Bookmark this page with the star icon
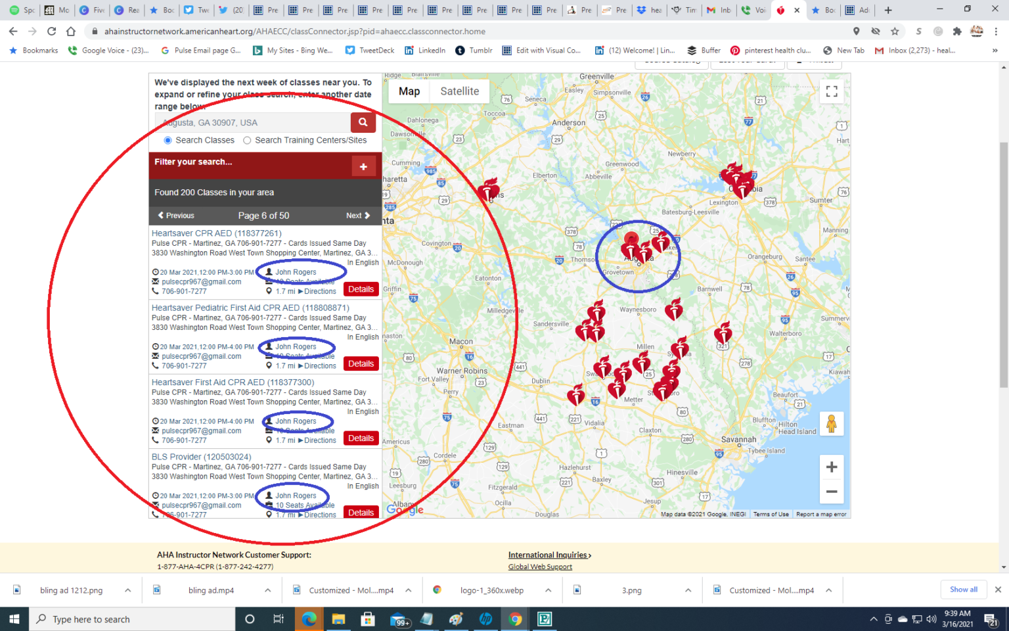This screenshot has width=1009, height=631. (895, 31)
